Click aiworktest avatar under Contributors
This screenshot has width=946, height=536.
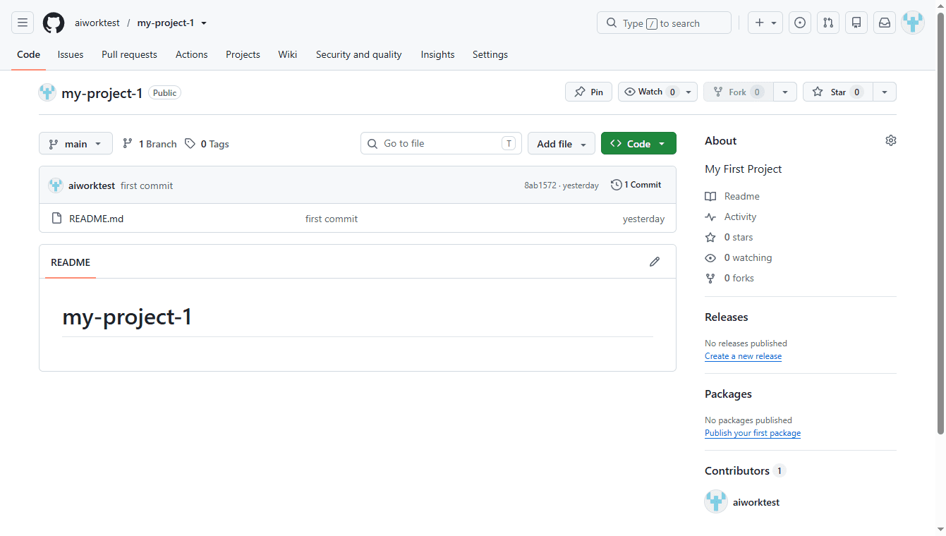[x=716, y=501]
